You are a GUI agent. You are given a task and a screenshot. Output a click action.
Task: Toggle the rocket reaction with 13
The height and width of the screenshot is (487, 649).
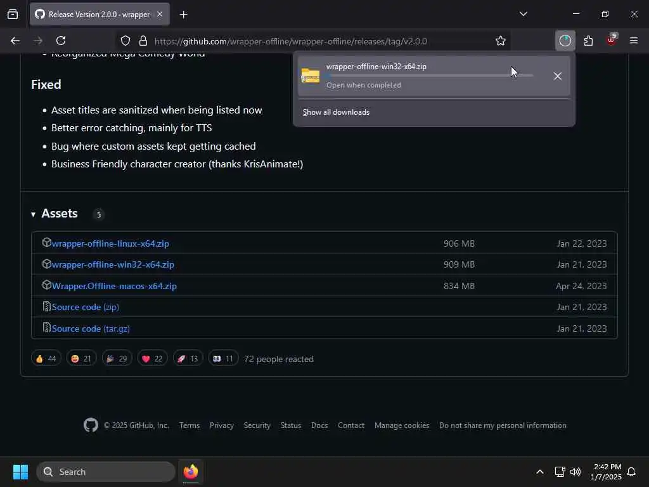tap(188, 359)
